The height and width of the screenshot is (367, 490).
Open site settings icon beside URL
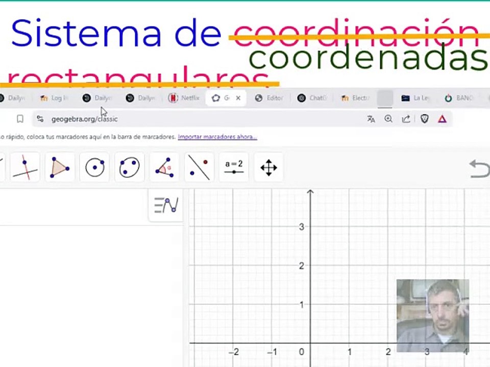[40, 119]
